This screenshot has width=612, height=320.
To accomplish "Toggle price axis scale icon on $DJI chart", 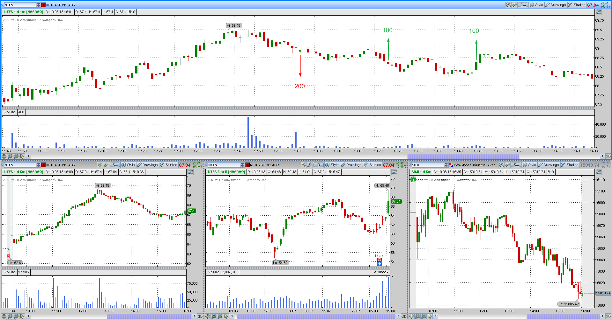I will [599, 172].
